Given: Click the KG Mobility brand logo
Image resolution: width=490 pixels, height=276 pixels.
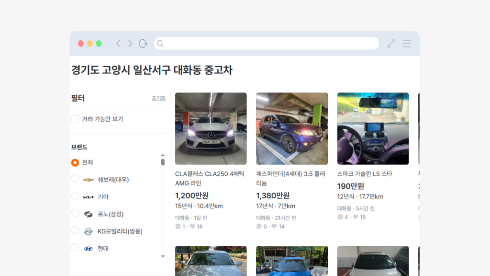Looking at the screenshot, I should [x=88, y=231].
